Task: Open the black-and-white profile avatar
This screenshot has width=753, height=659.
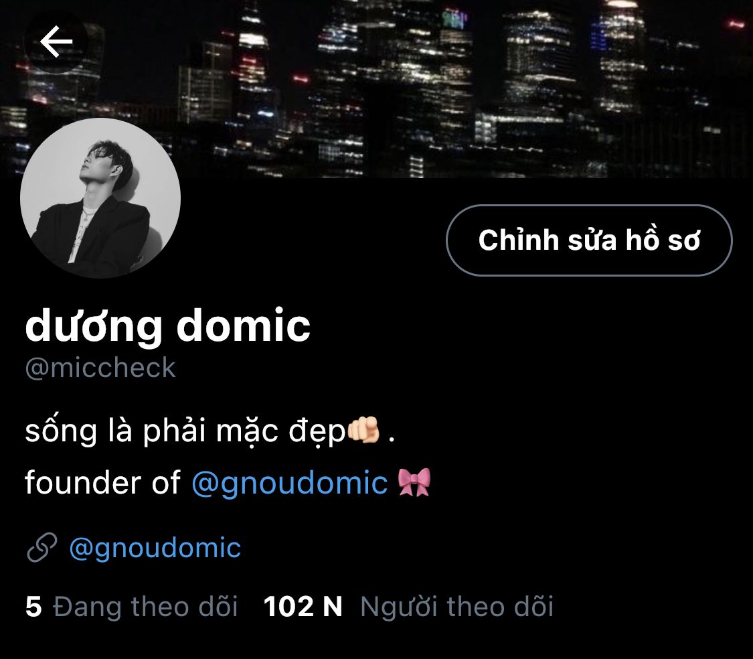Action: pos(100,198)
